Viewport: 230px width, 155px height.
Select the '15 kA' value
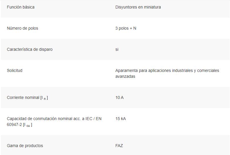pyautogui.click(x=120, y=119)
